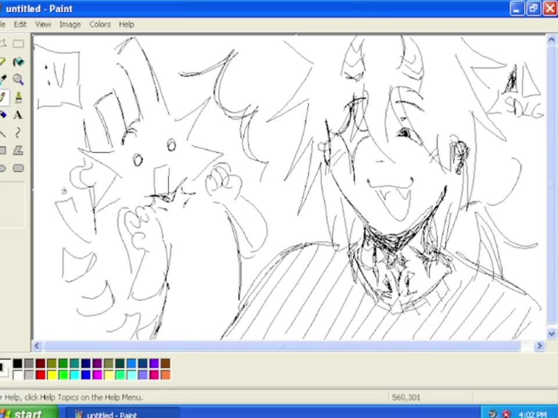Open the Edit menu
Screen dimensions: 558x418
(20, 24)
